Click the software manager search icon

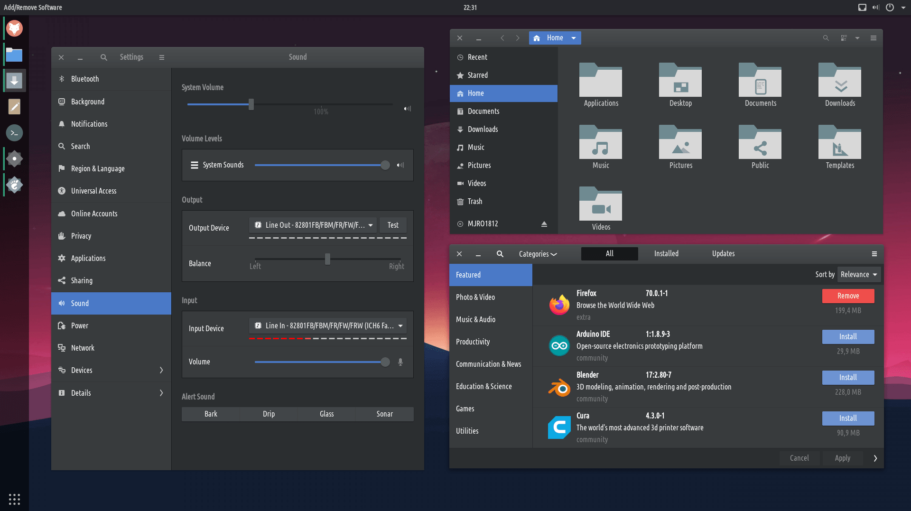500,254
